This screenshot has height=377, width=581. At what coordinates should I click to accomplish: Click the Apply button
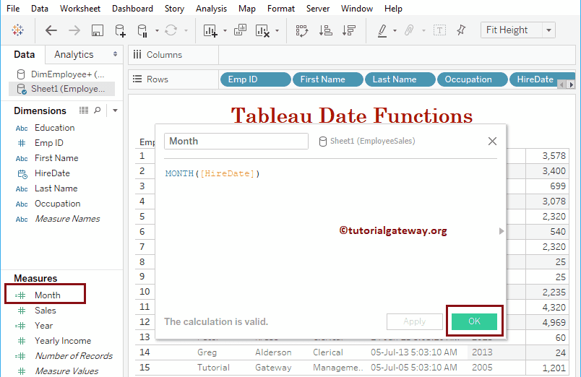(415, 321)
